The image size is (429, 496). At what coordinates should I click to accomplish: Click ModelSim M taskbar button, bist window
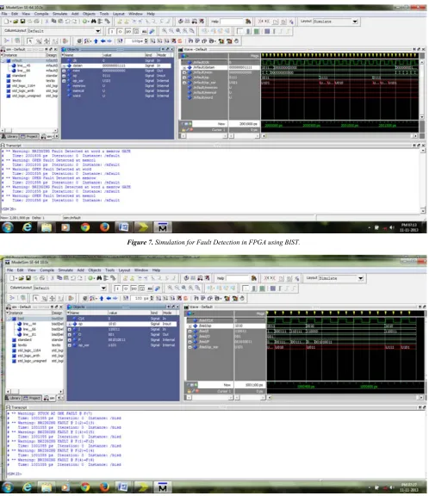163,487
